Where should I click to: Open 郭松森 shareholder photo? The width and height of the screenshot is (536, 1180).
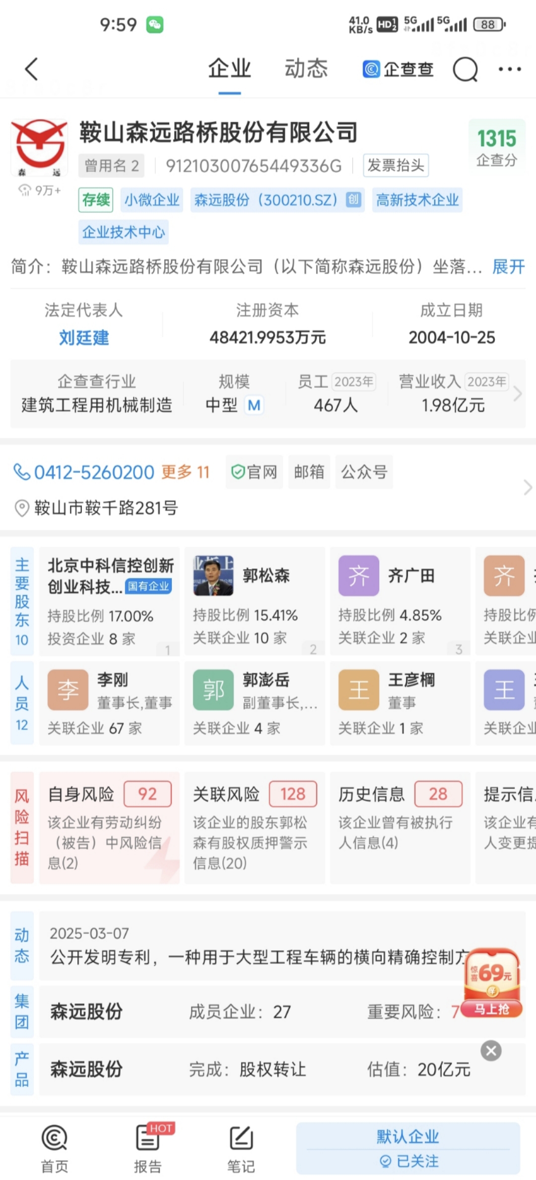[x=213, y=576]
